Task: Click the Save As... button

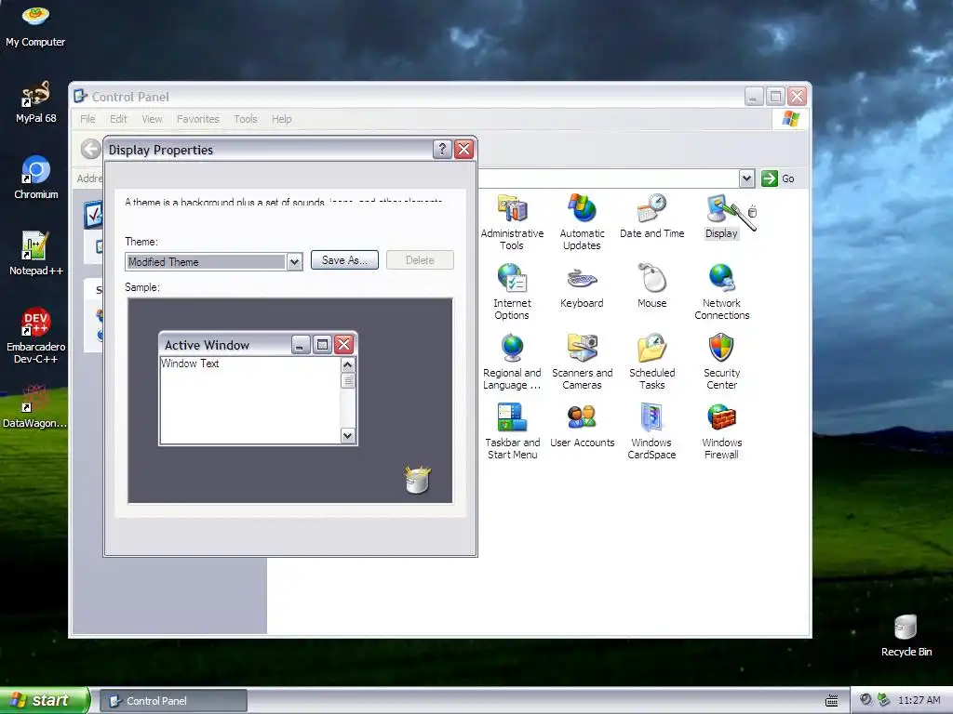Action: [x=344, y=260]
